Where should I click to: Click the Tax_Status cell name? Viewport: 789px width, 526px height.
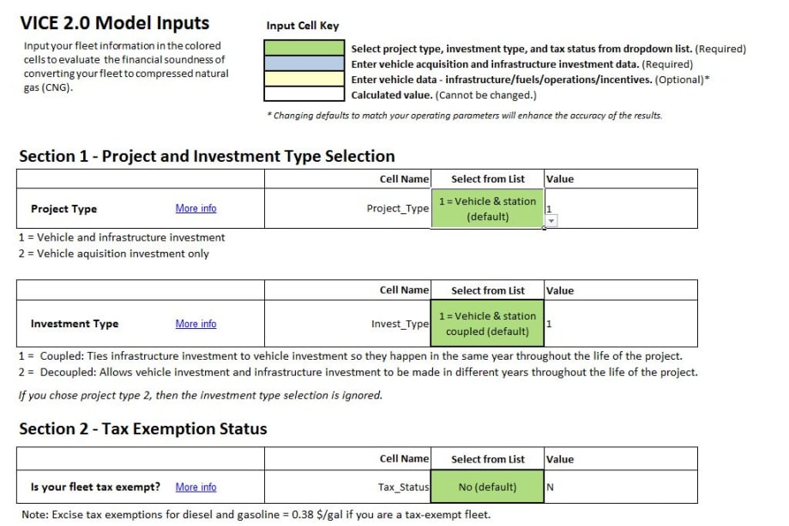point(403,487)
